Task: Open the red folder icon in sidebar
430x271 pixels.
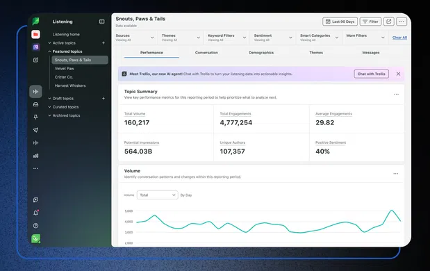Action: click(35, 34)
